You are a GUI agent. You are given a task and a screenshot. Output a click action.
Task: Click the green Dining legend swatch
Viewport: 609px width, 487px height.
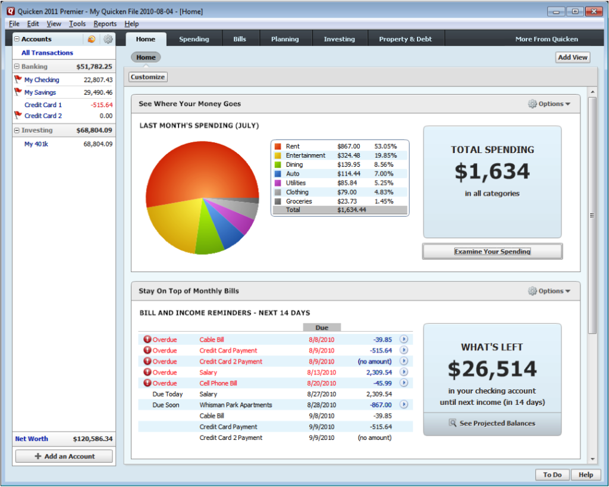click(278, 164)
